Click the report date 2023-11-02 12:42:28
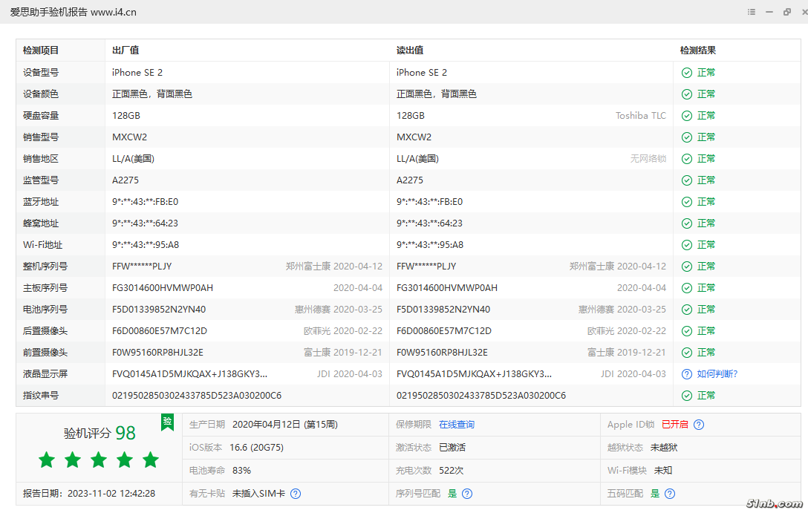808x513 pixels. tap(111, 494)
